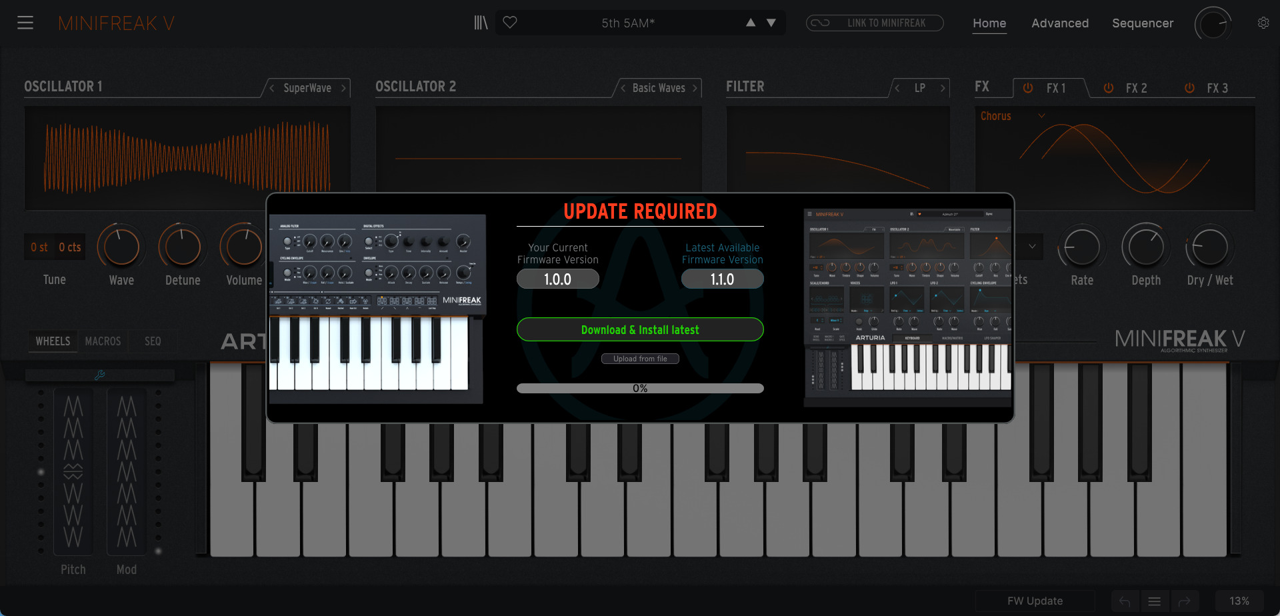Select next Oscillator 2 type arrow

coord(695,88)
